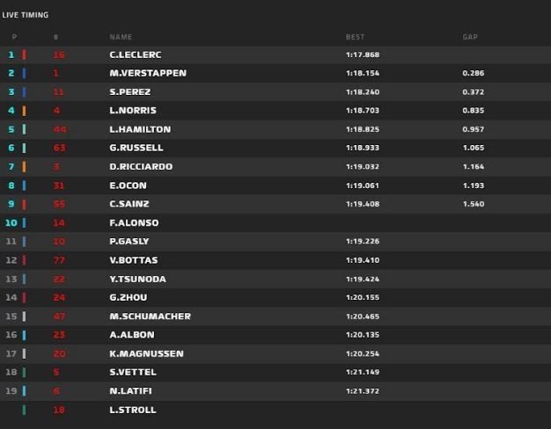Select C.LECLERC driver name
The width and height of the screenshot is (551, 429).
pos(136,55)
